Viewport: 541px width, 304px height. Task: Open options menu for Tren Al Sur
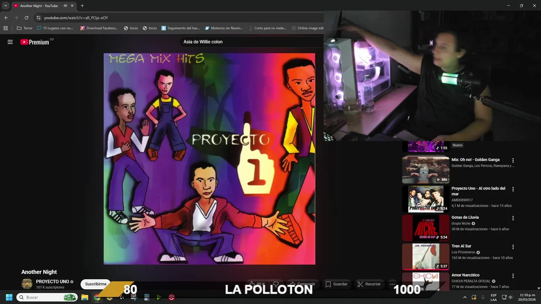(513, 247)
